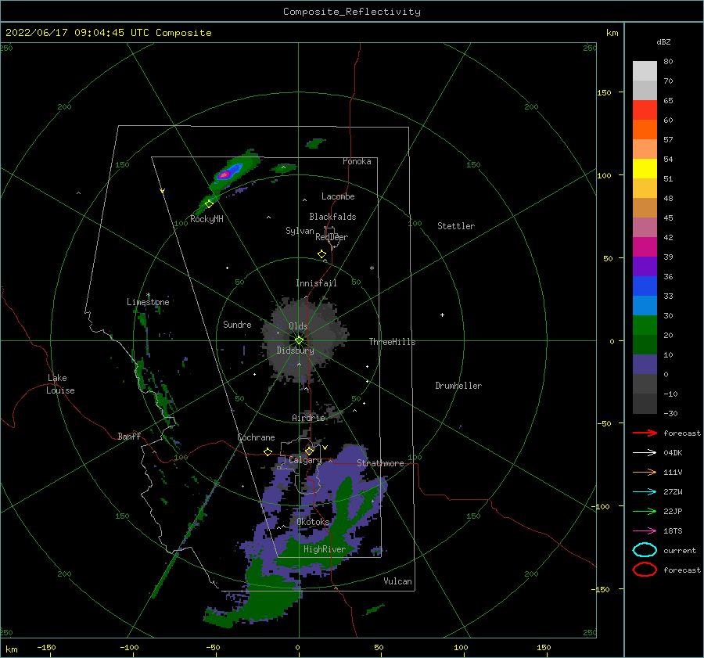The height and width of the screenshot is (658, 704).
Task: Select the Ponoka label
Action: coord(357,161)
